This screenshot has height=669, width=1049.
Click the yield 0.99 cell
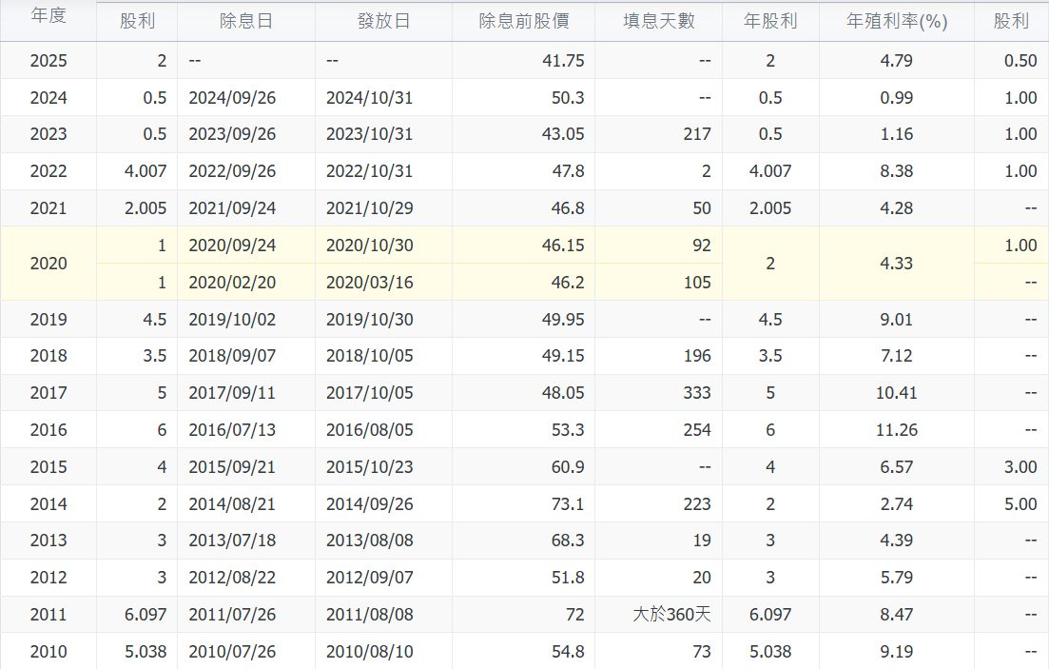897,98
